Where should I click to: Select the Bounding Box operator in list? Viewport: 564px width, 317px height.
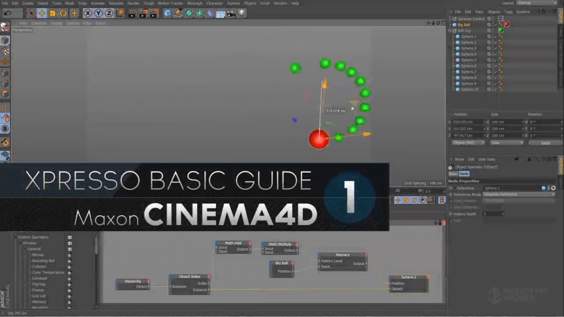click(x=43, y=261)
